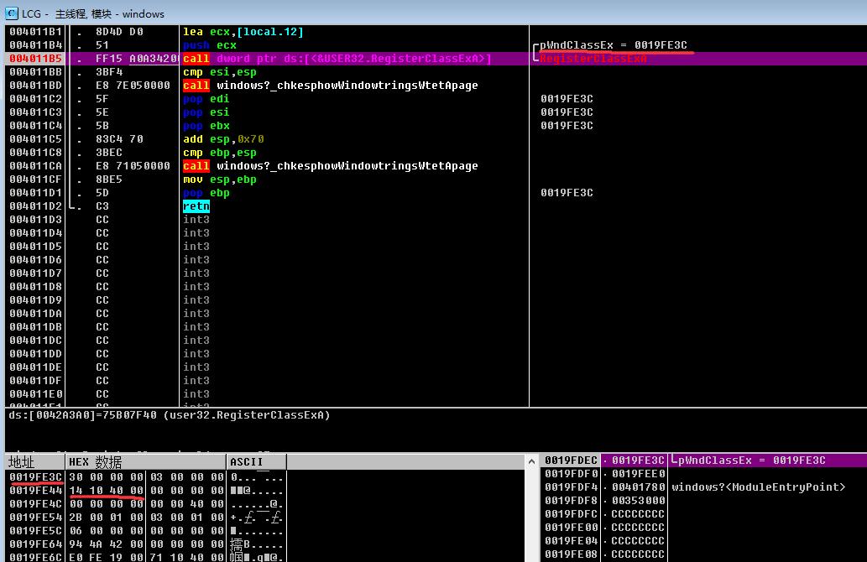Viewport: 867px width, 562px height.
Task: Select the push ecx line at 004011B4
Action: (210, 45)
